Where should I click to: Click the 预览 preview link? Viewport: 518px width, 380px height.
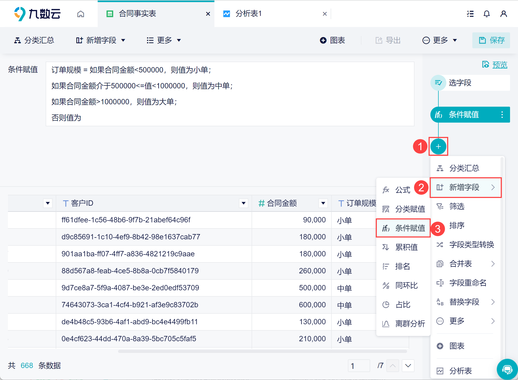pos(499,65)
